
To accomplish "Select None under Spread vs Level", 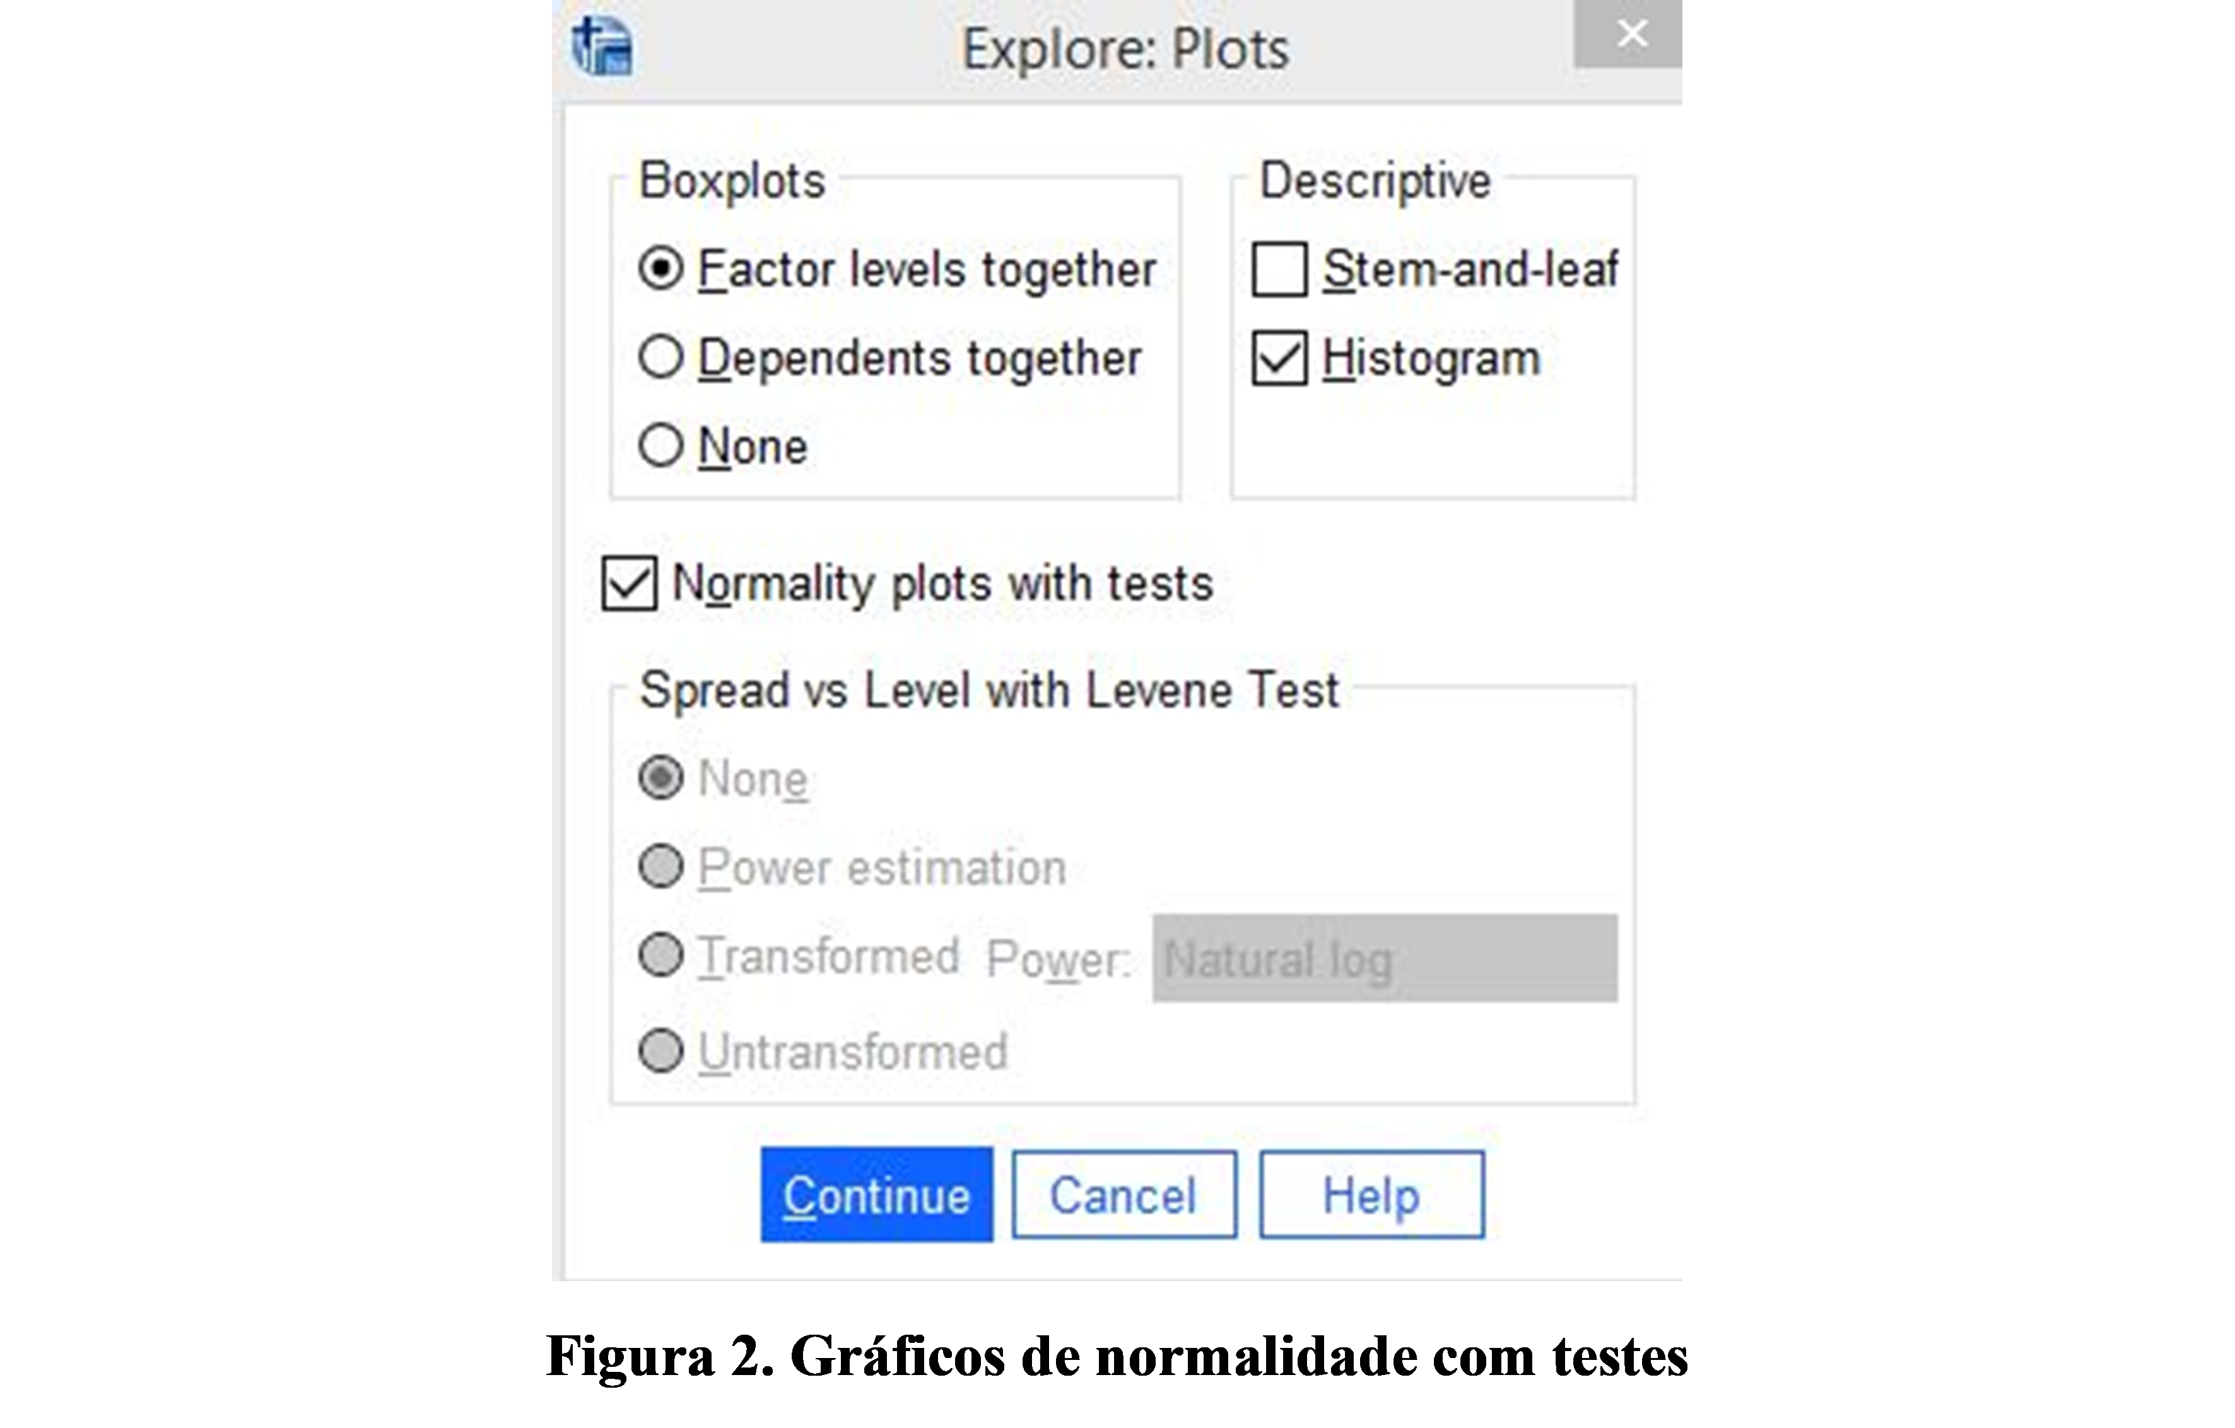I will (661, 777).
